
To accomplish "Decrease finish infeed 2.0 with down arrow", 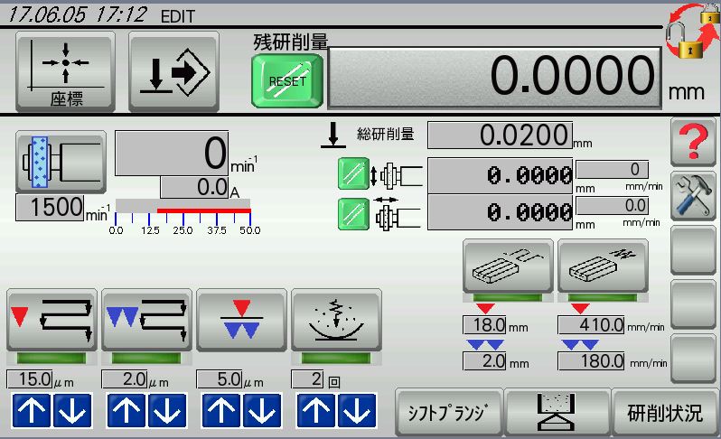I will point(167,410).
